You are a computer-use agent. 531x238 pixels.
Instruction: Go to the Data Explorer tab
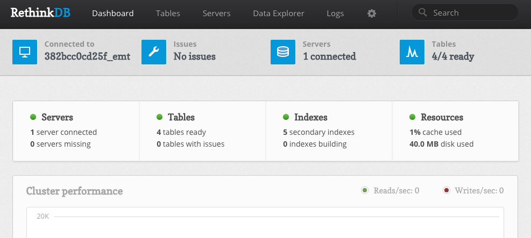[279, 13]
